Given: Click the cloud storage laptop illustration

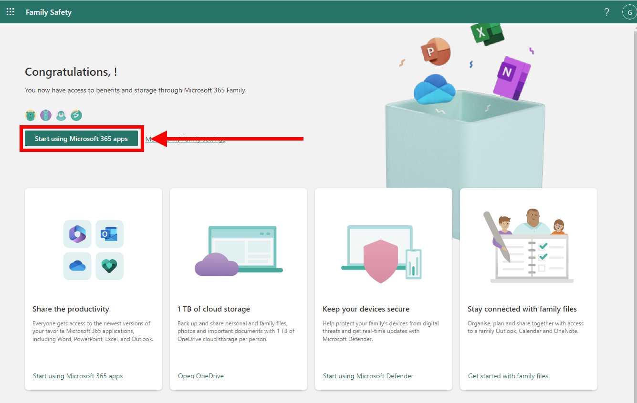Looking at the screenshot, I should tap(239, 251).
